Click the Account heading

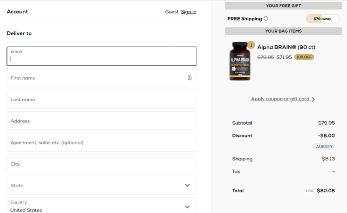pos(17,11)
